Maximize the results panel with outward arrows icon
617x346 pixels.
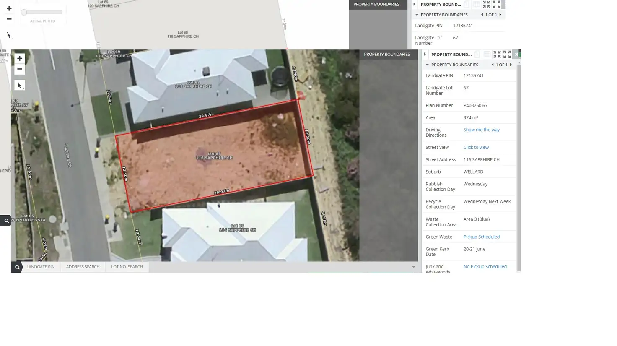[507, 55]
